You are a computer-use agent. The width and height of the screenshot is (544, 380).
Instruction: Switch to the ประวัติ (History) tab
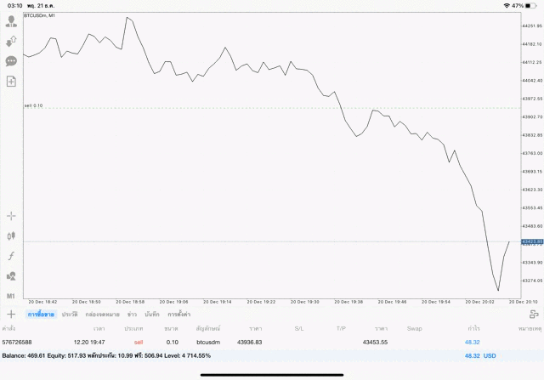[x=70, y=315]
